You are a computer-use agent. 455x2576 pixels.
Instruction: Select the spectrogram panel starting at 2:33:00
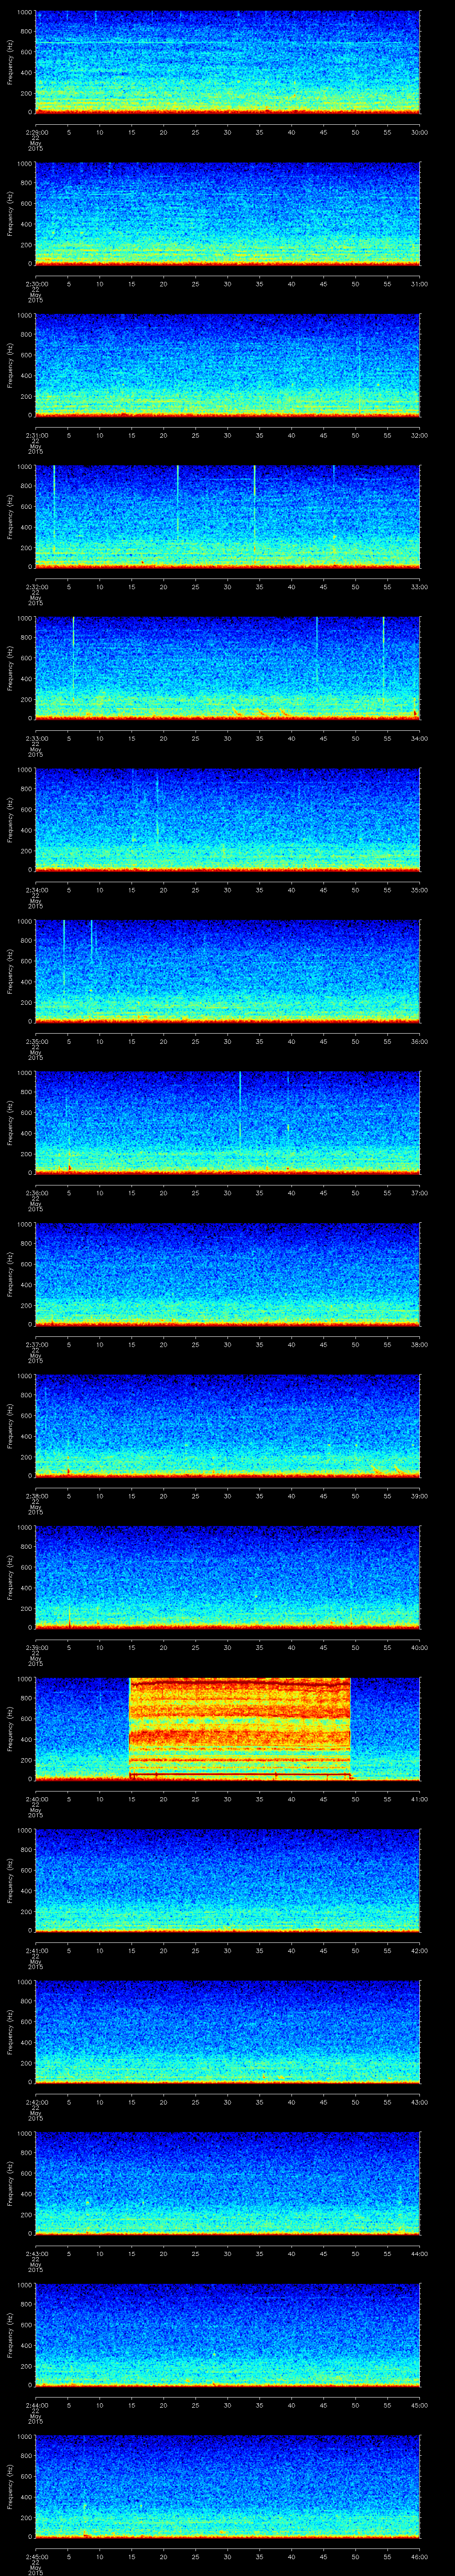pos(227,668)
